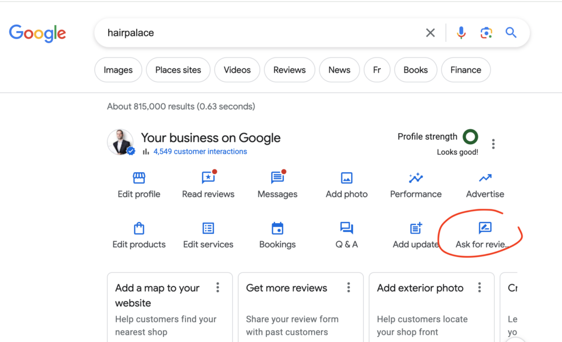The image size is (562, 342).
Task: Open the 4,549 customer interactions link
Action: pyautogui.click(x=200, y=152)
